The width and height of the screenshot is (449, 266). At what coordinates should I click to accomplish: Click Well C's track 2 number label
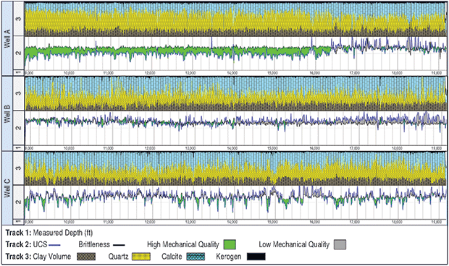[x=18, y=202]
